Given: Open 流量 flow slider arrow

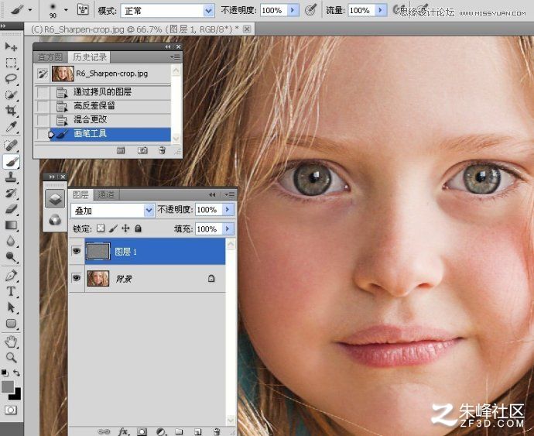Looking at the screenshot, I should pos(381,10).
